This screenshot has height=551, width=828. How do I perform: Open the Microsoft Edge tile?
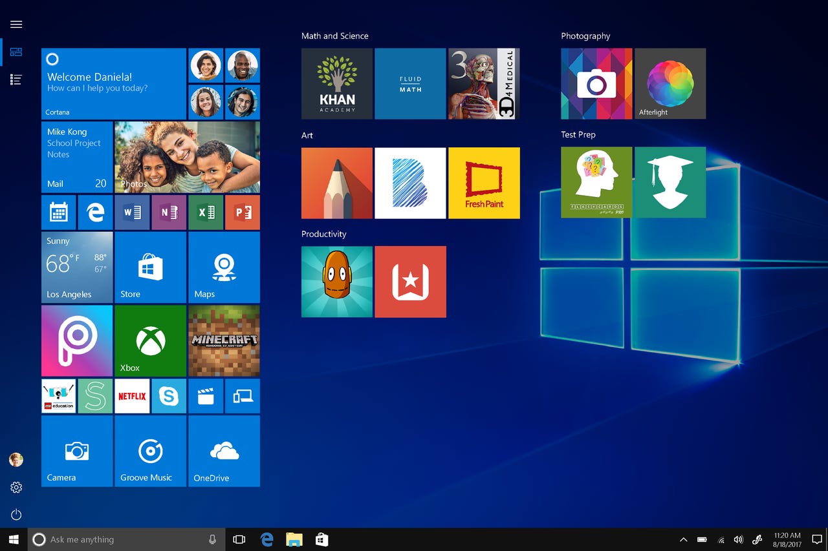(x=95, y=212)
